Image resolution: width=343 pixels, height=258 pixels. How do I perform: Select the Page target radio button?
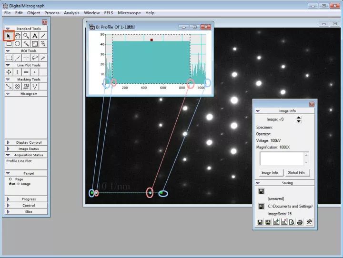[10, 179]
